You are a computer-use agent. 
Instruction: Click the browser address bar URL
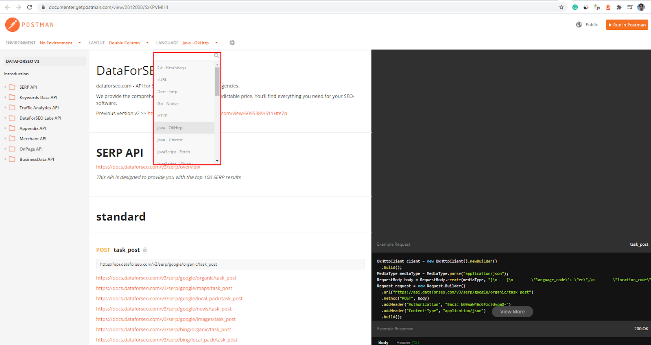(x=108, y=7)
